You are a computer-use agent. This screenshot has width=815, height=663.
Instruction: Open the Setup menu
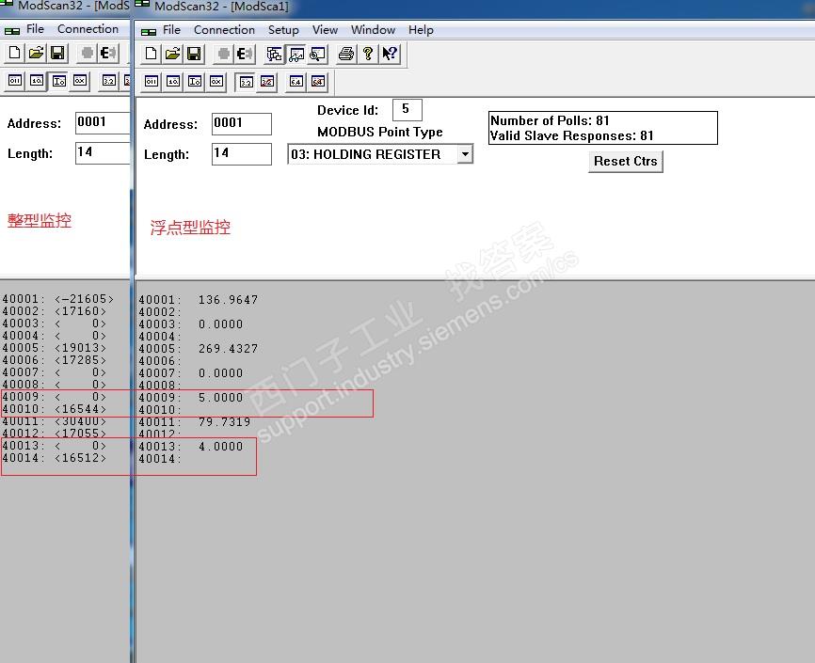pyautogui.click(x=283, y=30)
